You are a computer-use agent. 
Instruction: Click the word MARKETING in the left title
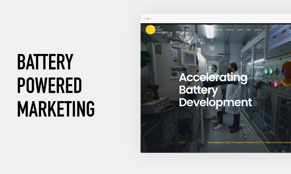56,108
